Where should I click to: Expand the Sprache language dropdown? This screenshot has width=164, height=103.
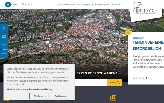pos(117,5)
